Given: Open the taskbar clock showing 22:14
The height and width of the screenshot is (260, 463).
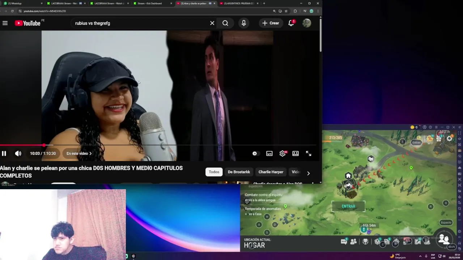Looking at the screenshot, I should [454, 256].
